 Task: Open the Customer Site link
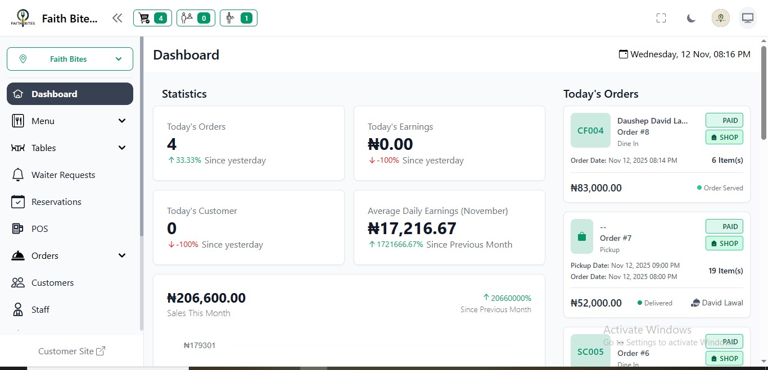coord(71,351)
